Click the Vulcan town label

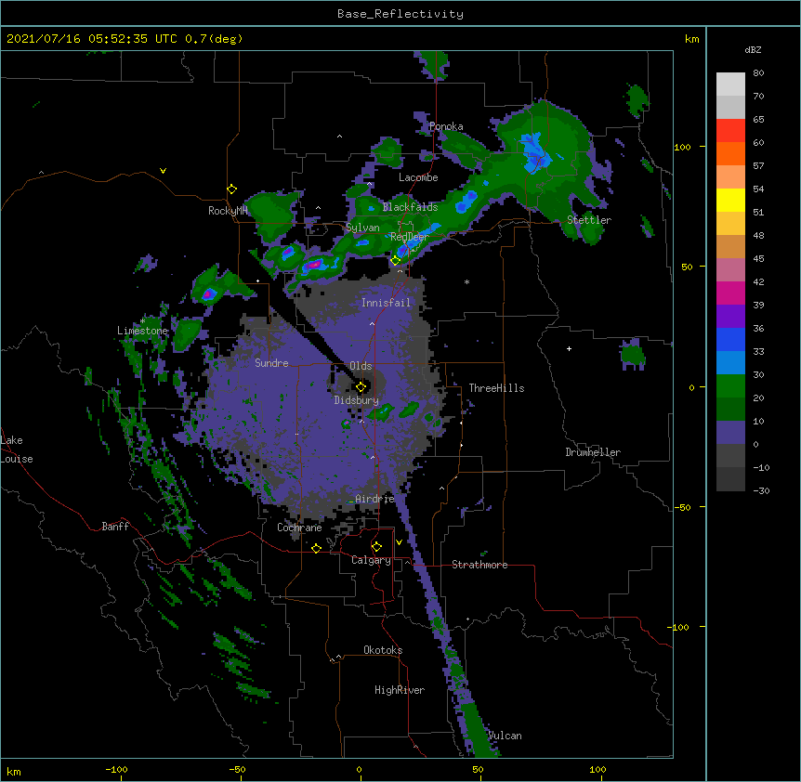505,736
